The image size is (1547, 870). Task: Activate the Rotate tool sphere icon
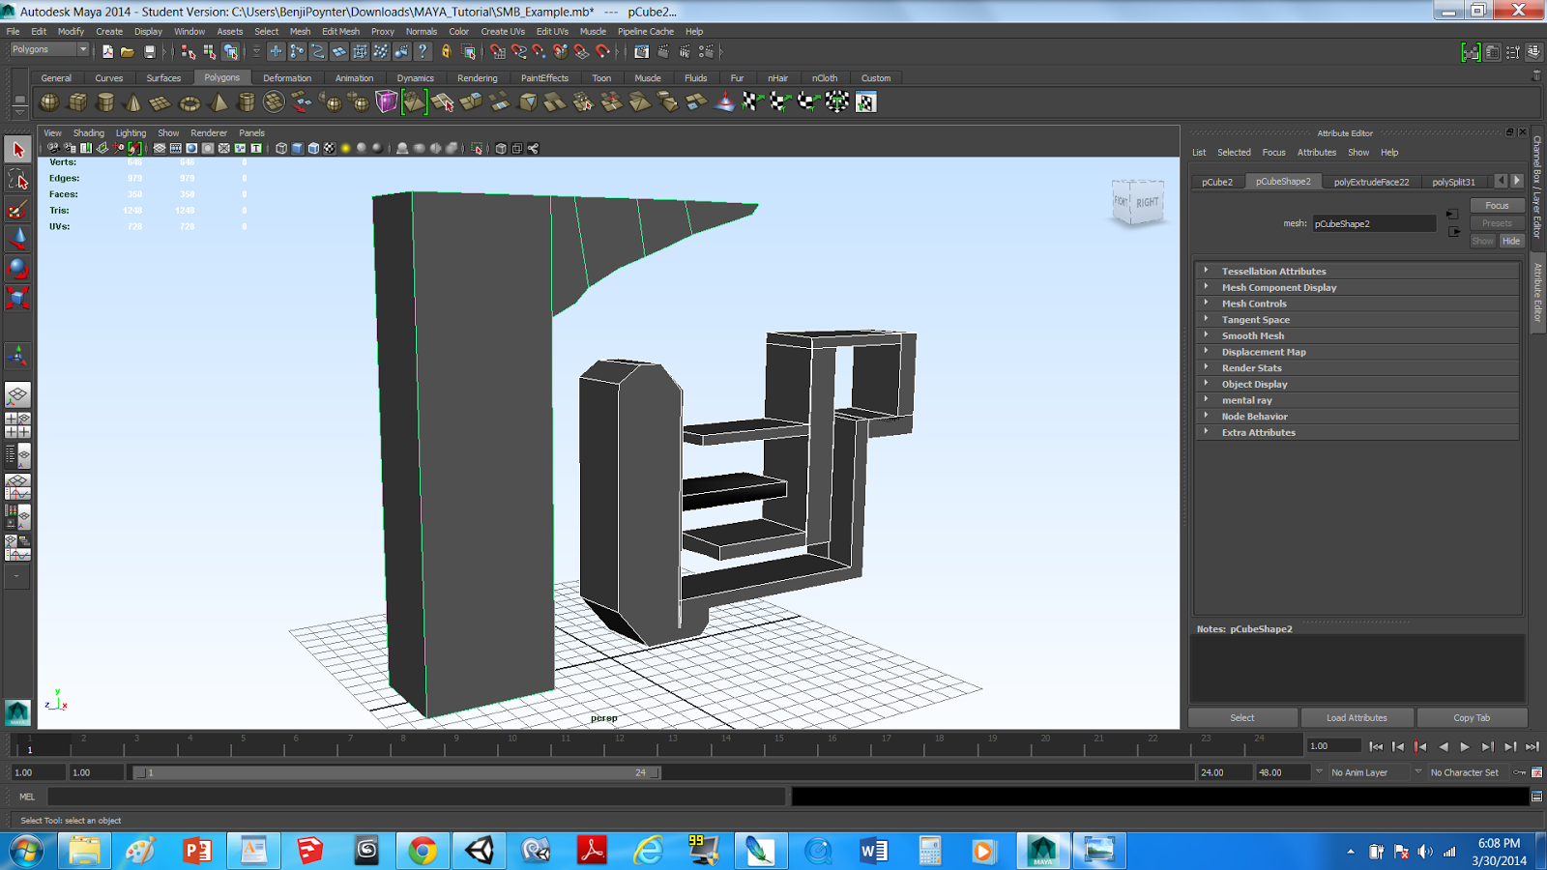pyautogui.click(x=17, y=268)
